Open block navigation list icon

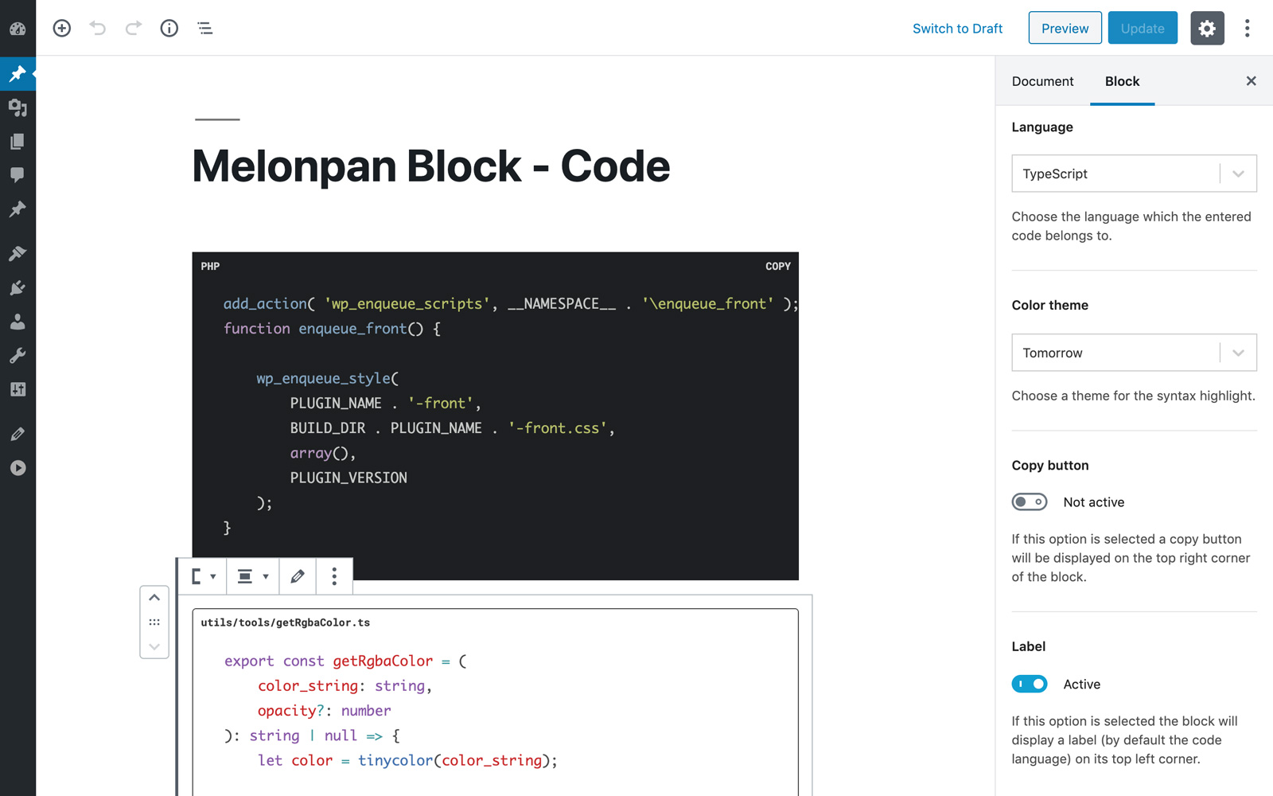(x=205, y=29)
